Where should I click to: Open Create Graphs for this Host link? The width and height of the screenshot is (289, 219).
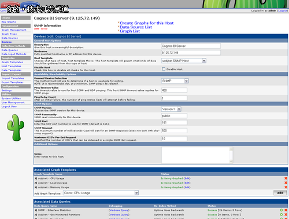tap(147, 23)
